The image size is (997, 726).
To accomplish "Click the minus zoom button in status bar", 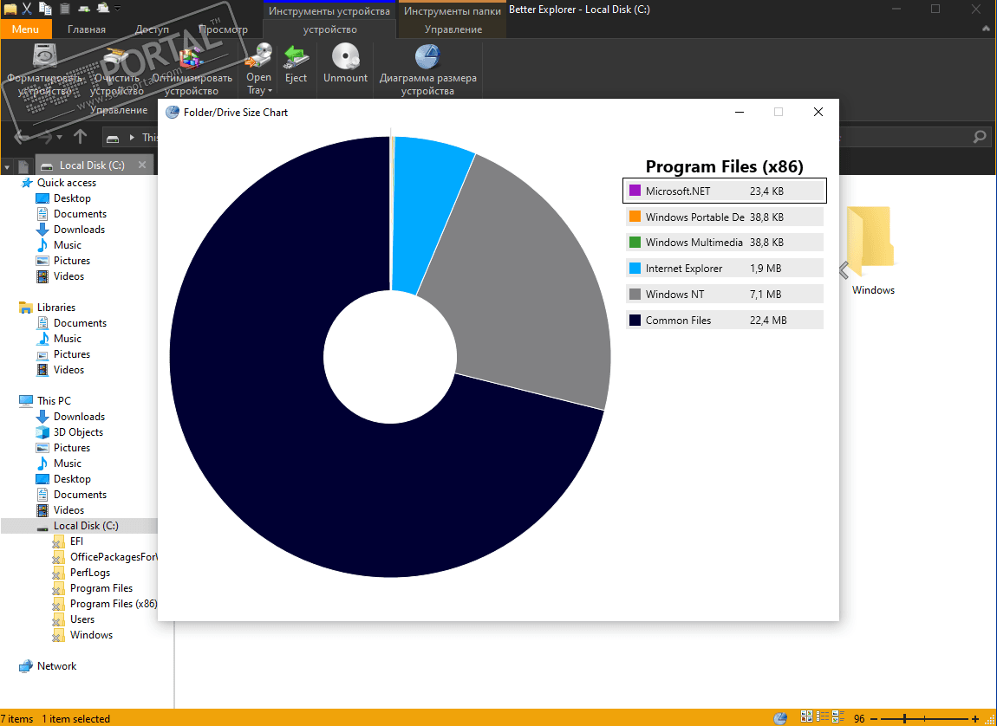I will (875, 718).
